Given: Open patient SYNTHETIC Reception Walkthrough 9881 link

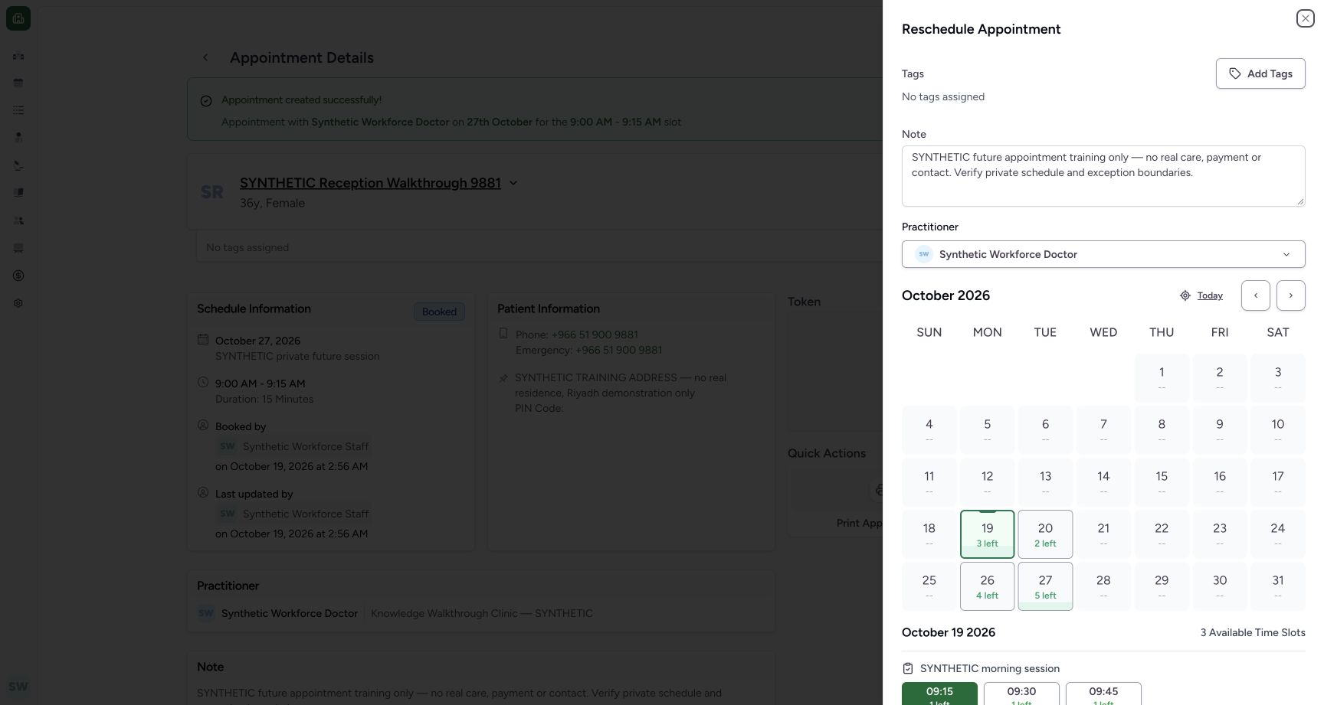Looking at the screenshot, I should pos(370,183).
